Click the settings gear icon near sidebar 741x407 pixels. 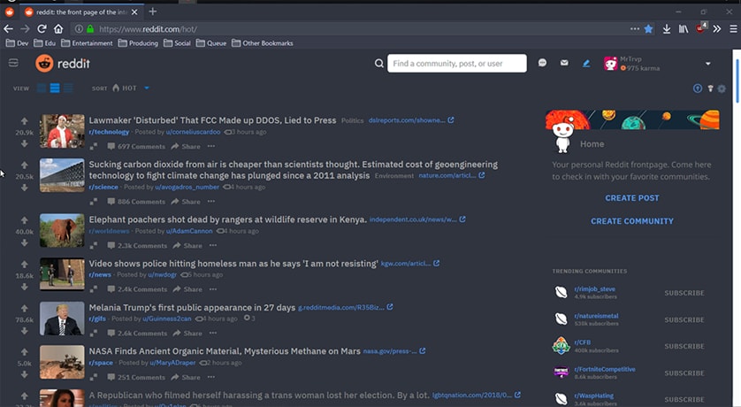722,88
